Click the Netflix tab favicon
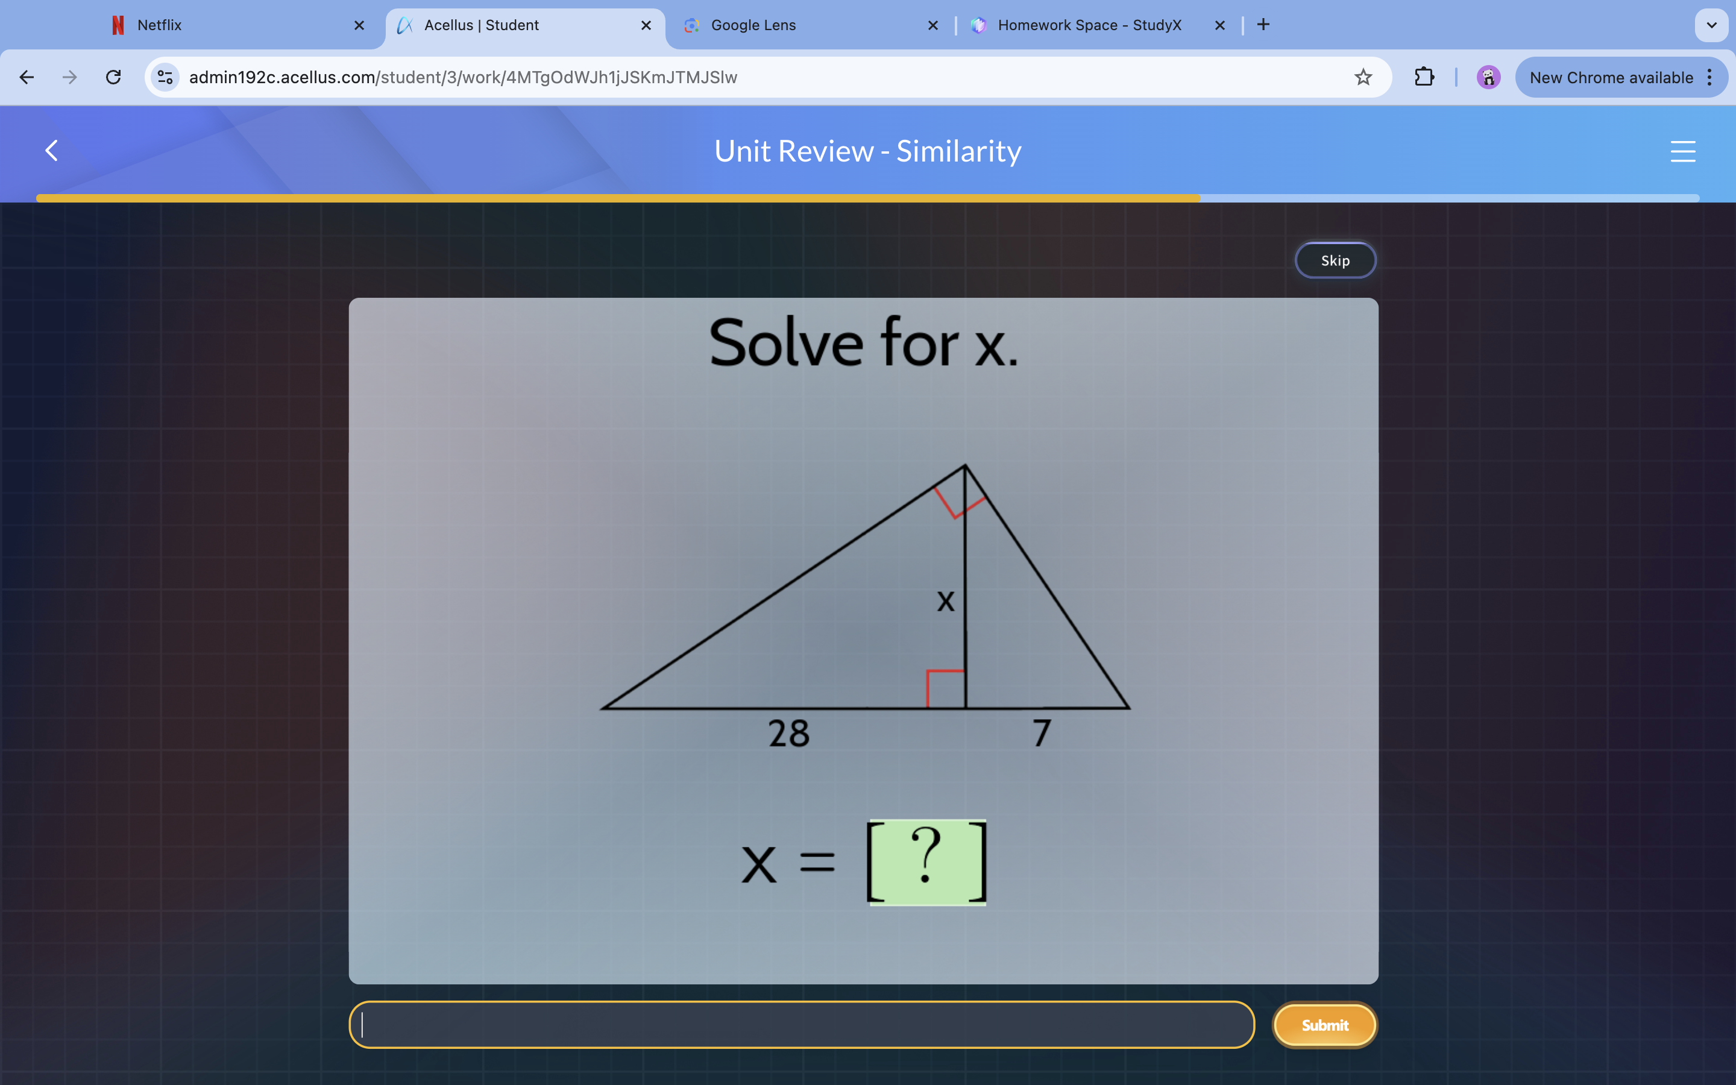 pyautogui.click(x=118, y=25)
